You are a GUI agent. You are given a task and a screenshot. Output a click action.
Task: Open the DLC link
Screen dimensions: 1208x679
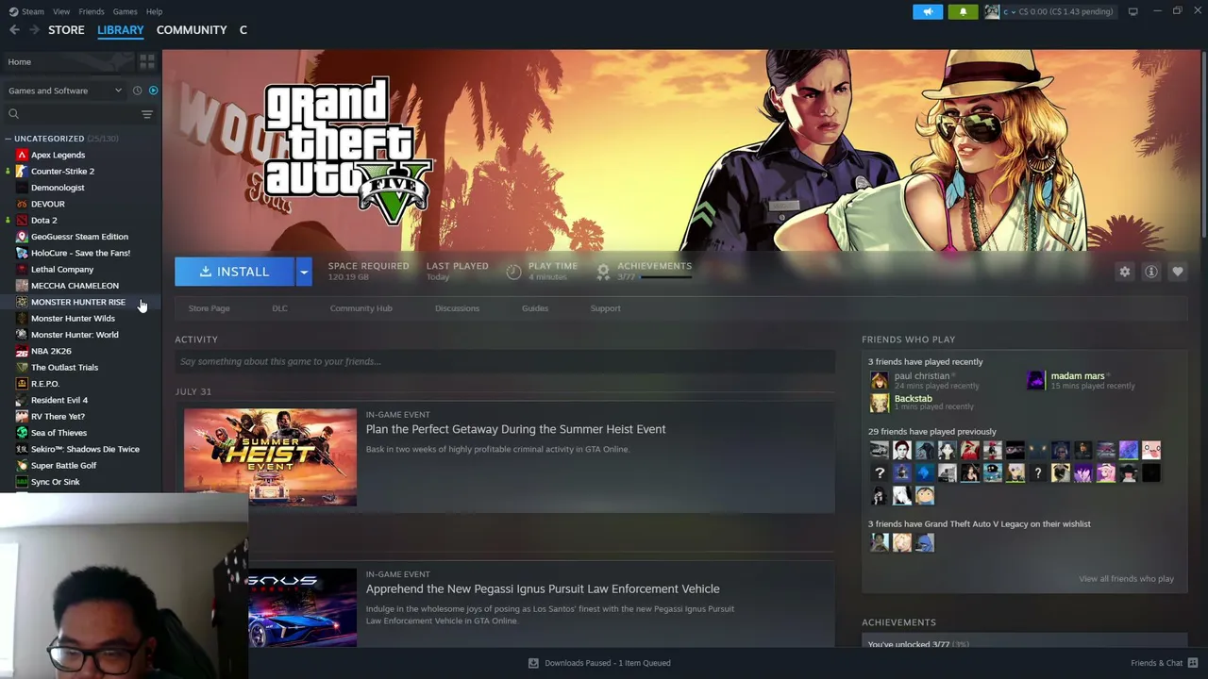coord(279,308)
